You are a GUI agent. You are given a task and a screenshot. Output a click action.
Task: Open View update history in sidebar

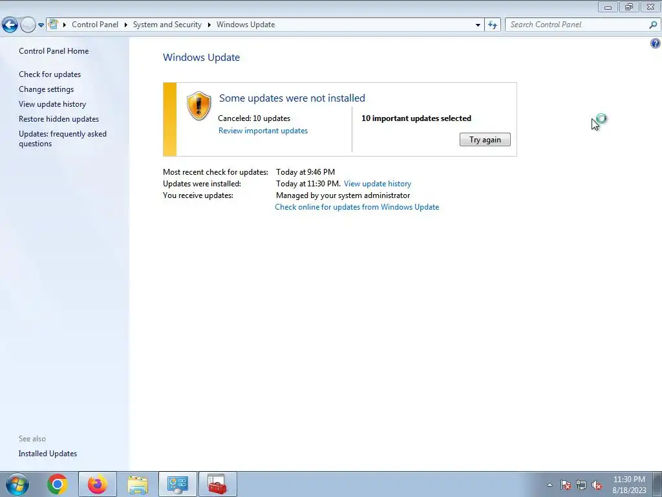pos(52,104)
